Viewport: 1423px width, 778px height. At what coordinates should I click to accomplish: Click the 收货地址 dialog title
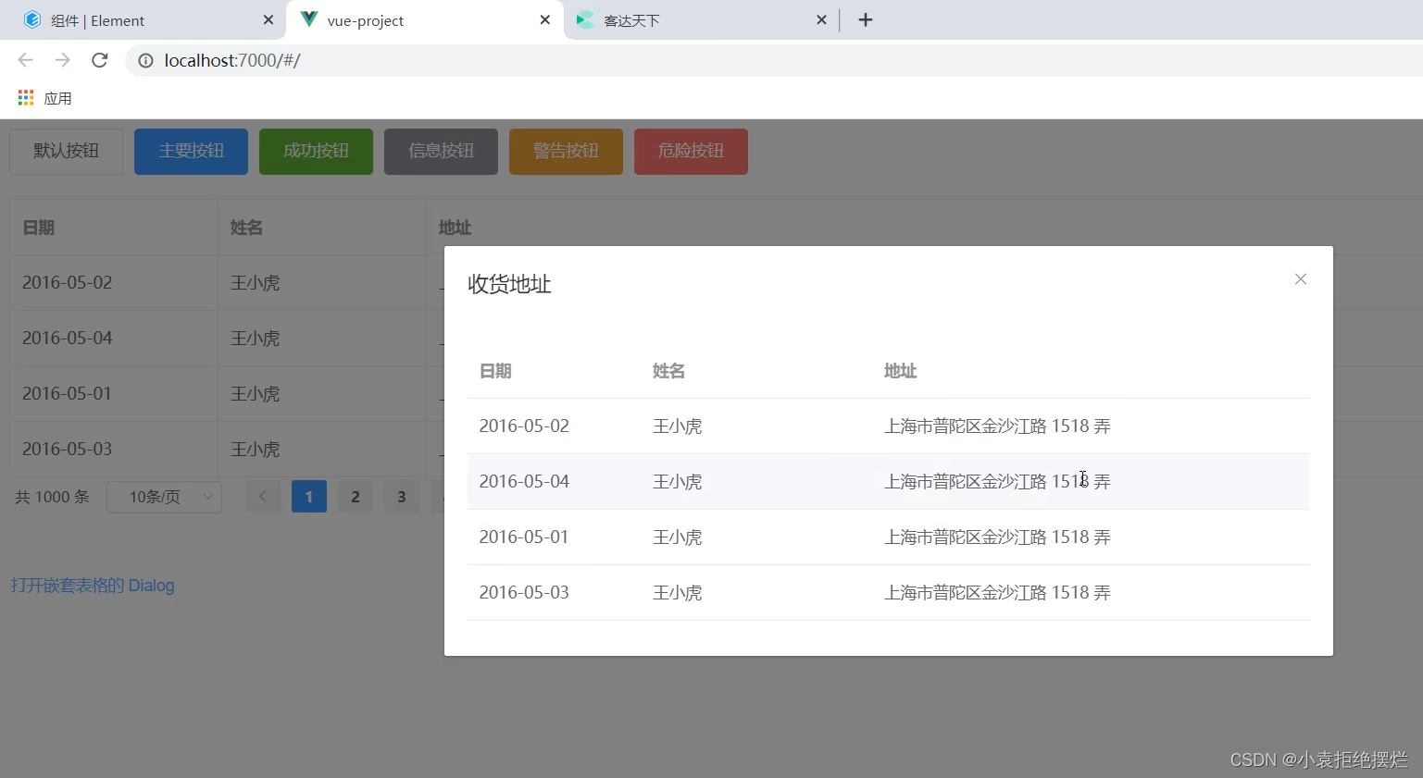(509, 284)
